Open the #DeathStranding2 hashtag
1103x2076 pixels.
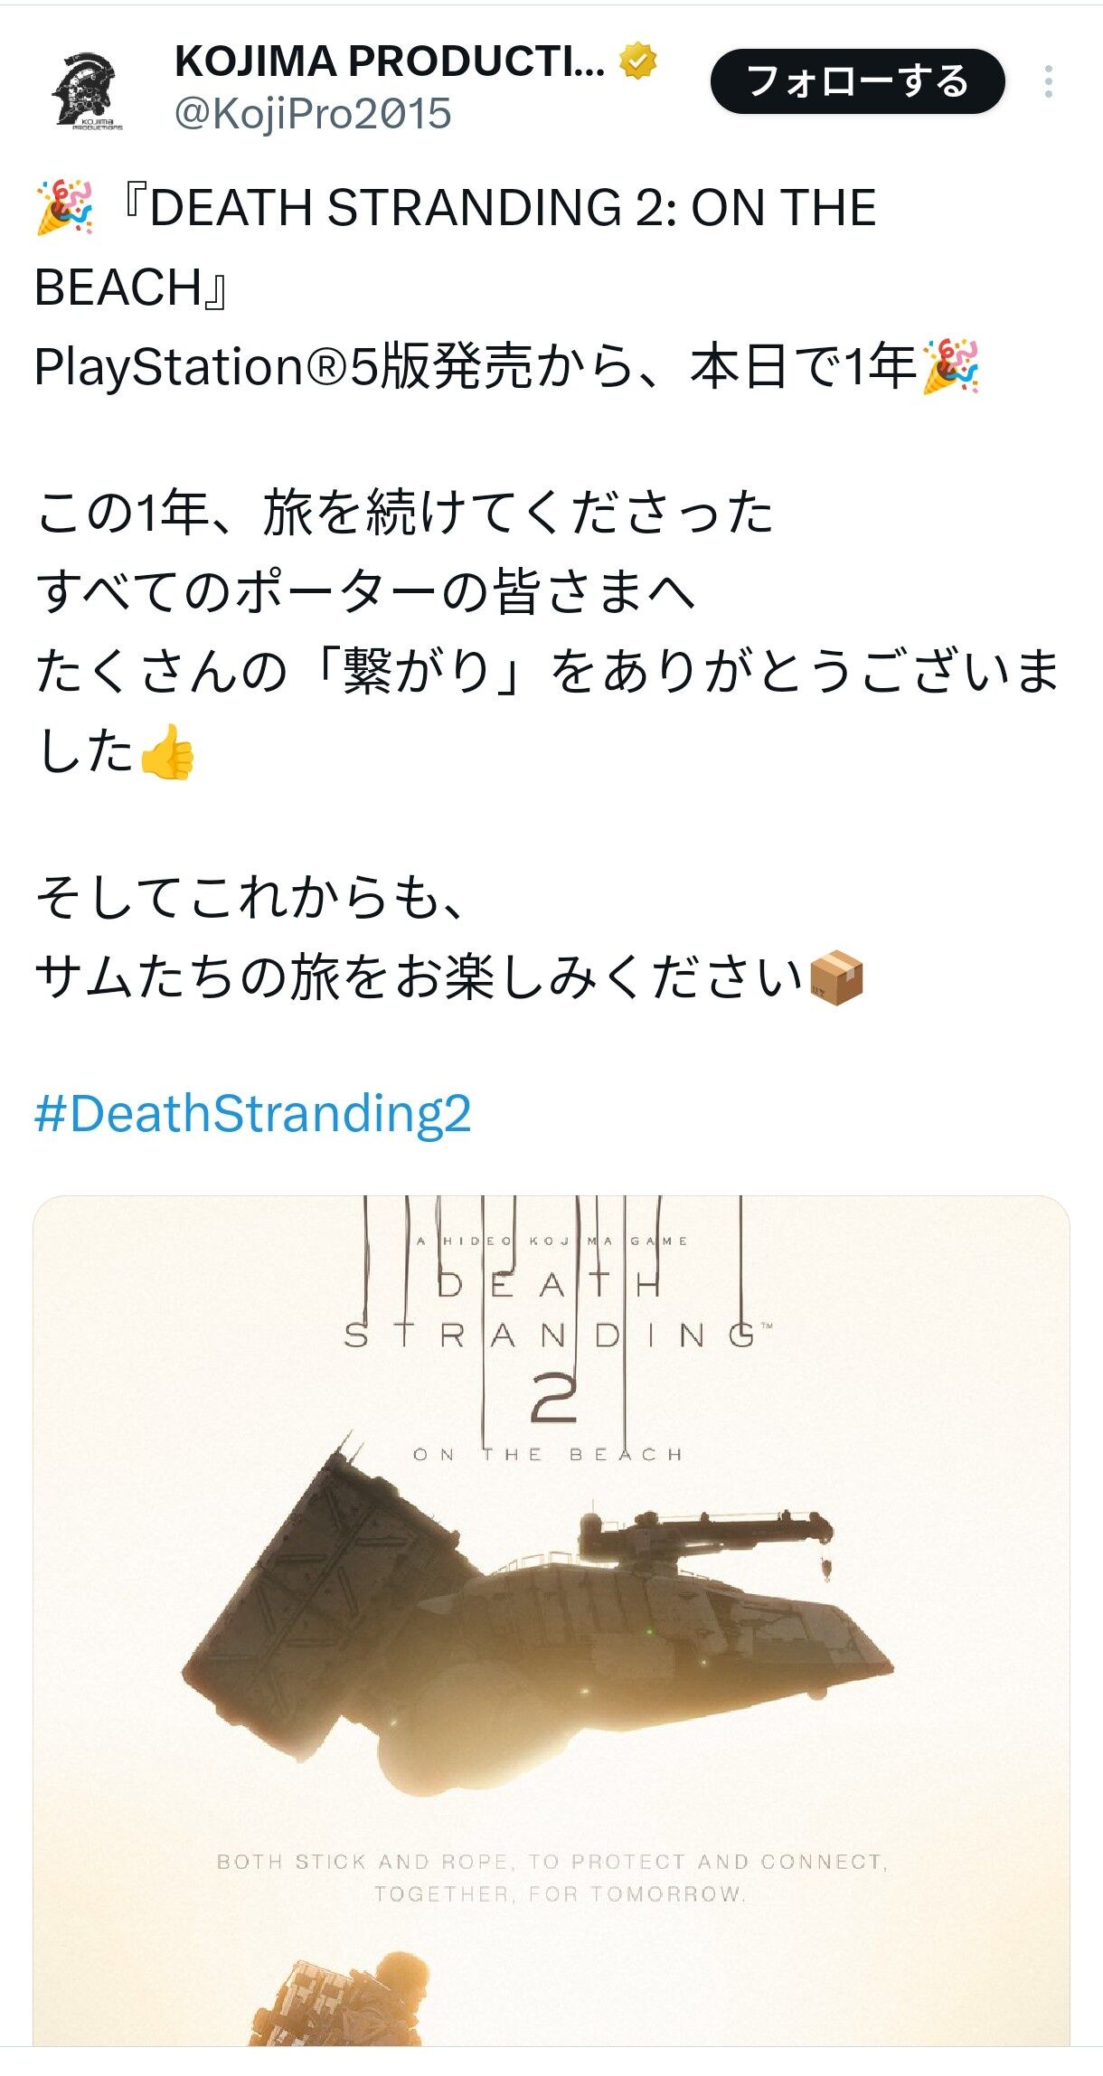252,1113
